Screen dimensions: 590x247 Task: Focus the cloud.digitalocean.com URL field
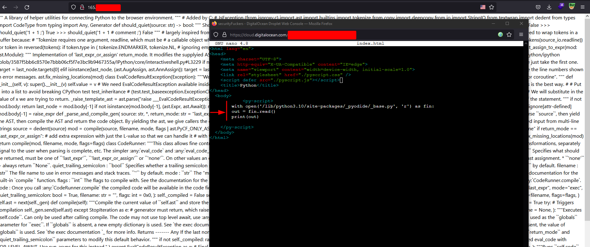[258, 35]
